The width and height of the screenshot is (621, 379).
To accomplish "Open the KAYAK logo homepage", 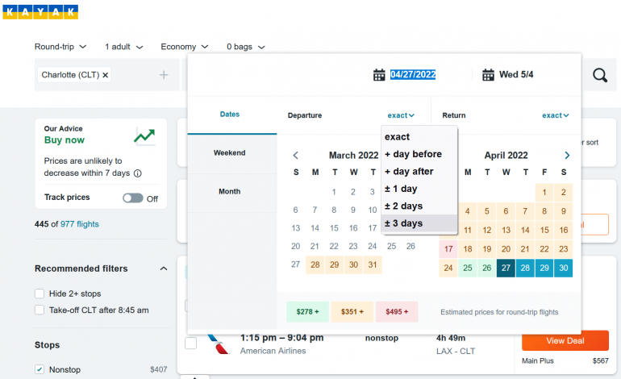I will (x=40, y=11).
